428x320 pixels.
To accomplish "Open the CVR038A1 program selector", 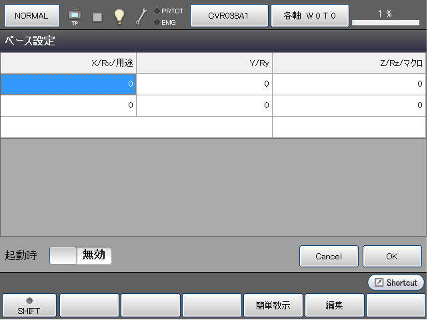I will point(229,16).
